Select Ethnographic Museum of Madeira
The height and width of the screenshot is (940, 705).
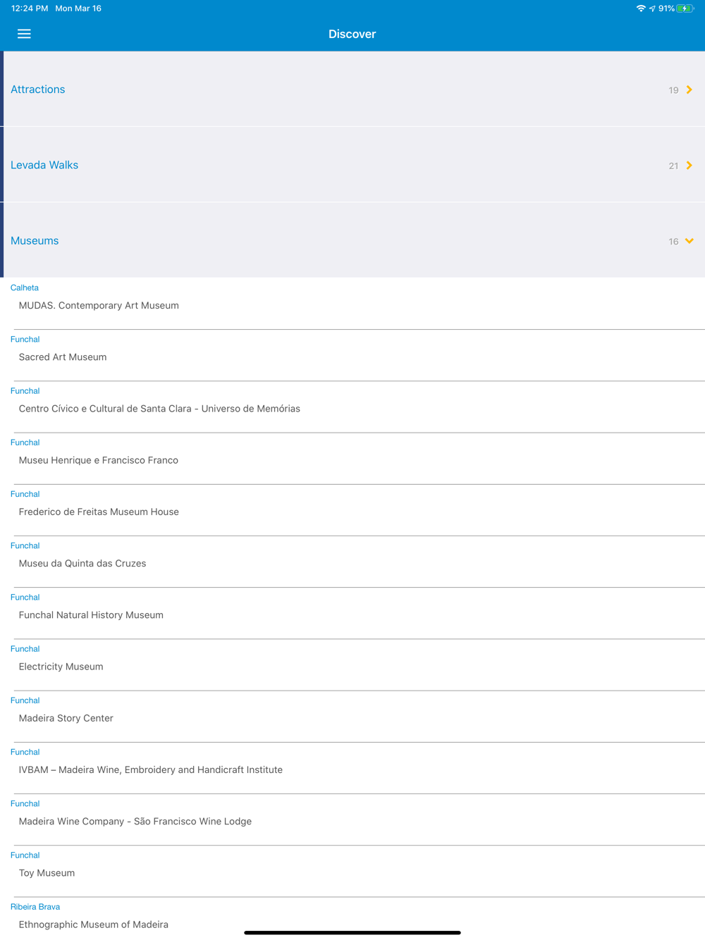coord(352,919)
